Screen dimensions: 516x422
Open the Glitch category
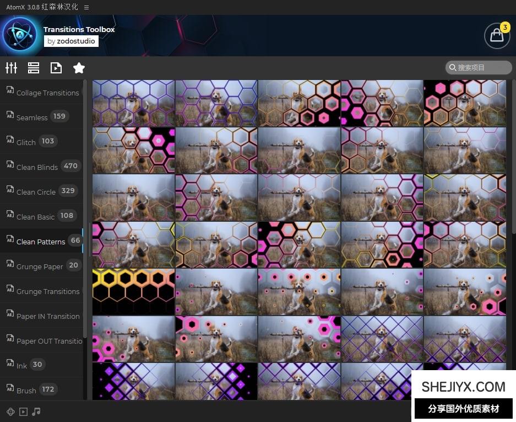[26, 142]
